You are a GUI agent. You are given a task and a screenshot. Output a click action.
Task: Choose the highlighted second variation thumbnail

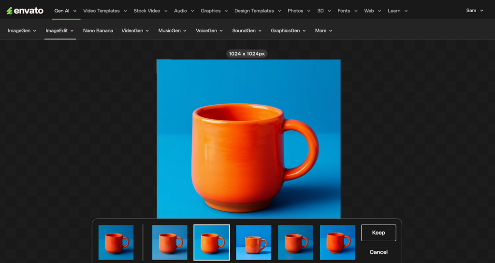click(212, 242)
